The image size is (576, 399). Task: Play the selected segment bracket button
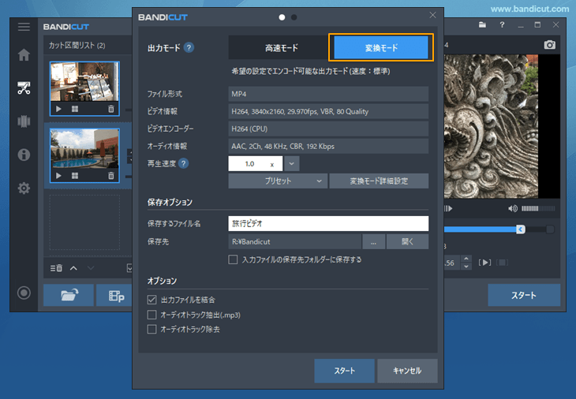point(484,263)
